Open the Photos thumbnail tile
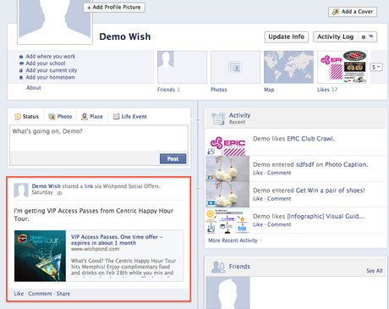 point(235,67)
